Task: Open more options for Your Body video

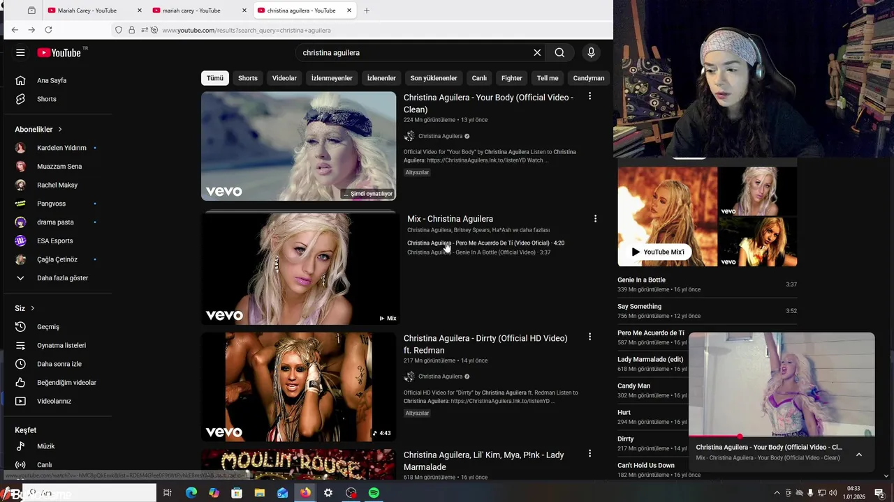Action: 589,96
